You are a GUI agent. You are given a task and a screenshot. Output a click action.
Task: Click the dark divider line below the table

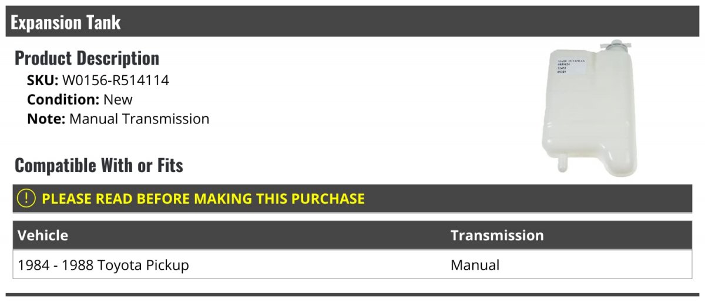(352, 295)
